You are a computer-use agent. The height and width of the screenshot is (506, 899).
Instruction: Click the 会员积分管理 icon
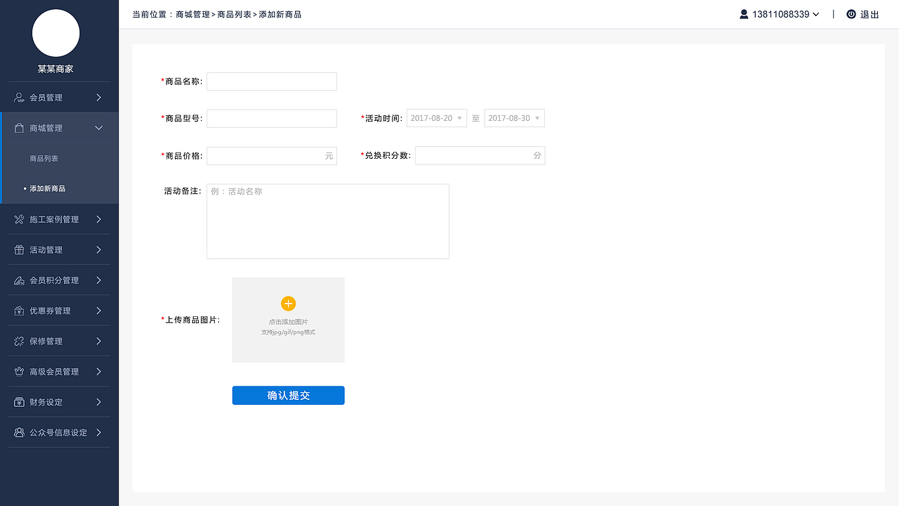[x=19, y=280]
